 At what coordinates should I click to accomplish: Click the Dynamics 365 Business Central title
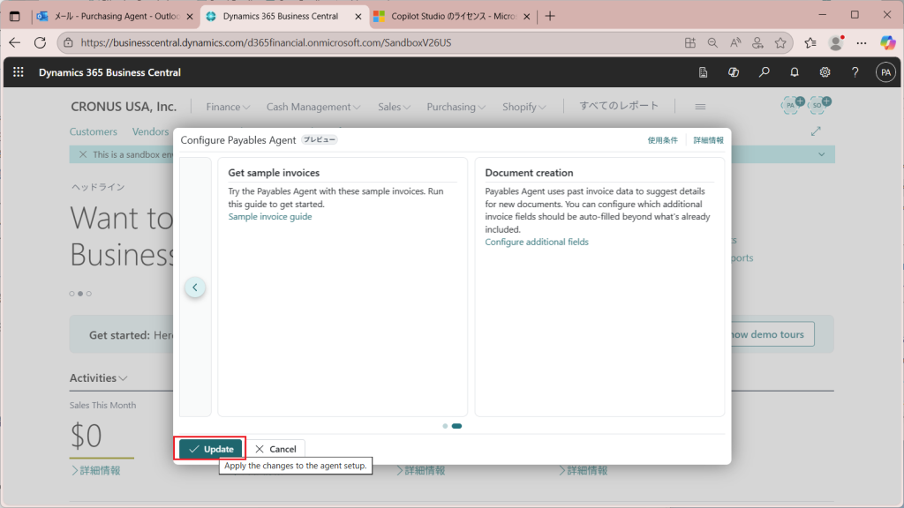point(109,72)
